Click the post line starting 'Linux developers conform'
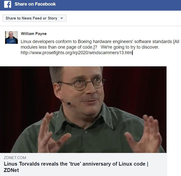Viewport: 181px width, 176px height. (100, 42)
